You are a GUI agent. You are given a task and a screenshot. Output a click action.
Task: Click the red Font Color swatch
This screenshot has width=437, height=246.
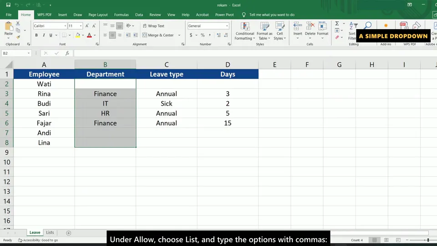[89, 35]
